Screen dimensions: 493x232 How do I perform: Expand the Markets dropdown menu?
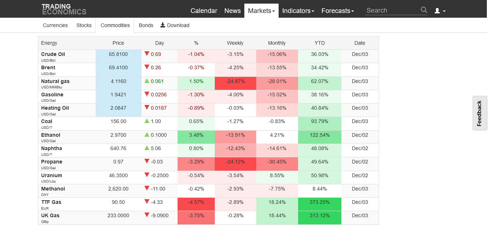261,11
